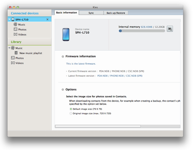Click the Library Photos icon
The width and height of the screenshot is (195, 150).
point(13,58)
